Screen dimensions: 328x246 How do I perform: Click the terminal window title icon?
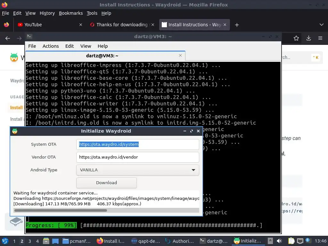coord(29,37)
